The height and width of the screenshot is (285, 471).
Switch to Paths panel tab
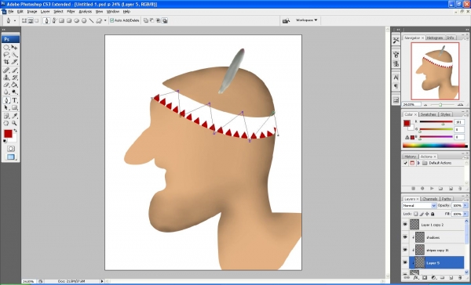pyautogui.click(x=447, y=199)
